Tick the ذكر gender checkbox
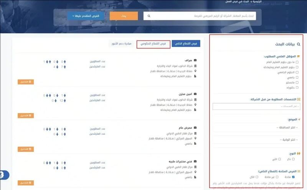Viewport: 307px width, 190px height. (293, 159)
